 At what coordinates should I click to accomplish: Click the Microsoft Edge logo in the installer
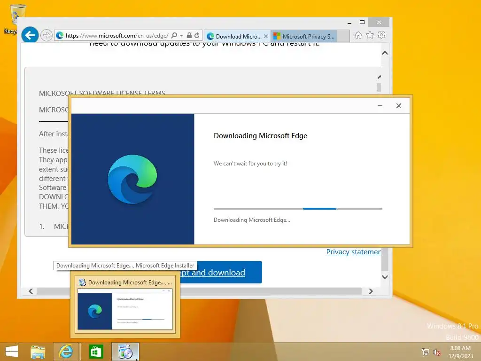tap(132, 179)
